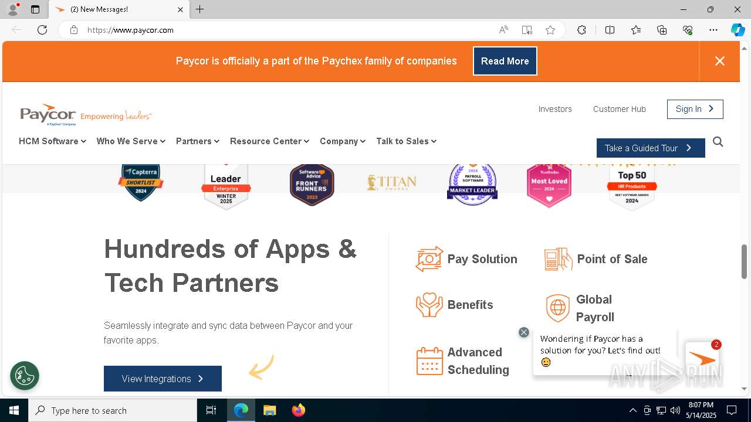Expand the Who We Serve menu
The width and height of the screenshot is (751, 422).
[131, 141]
